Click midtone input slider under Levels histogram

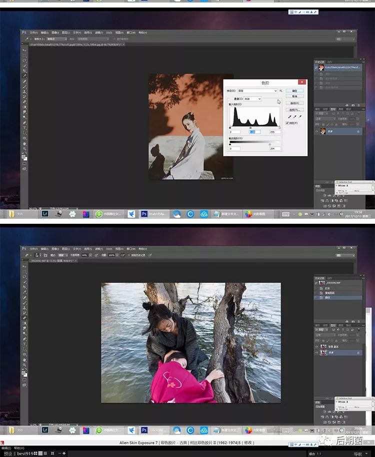pyautogui.click(x=250, y=128)
